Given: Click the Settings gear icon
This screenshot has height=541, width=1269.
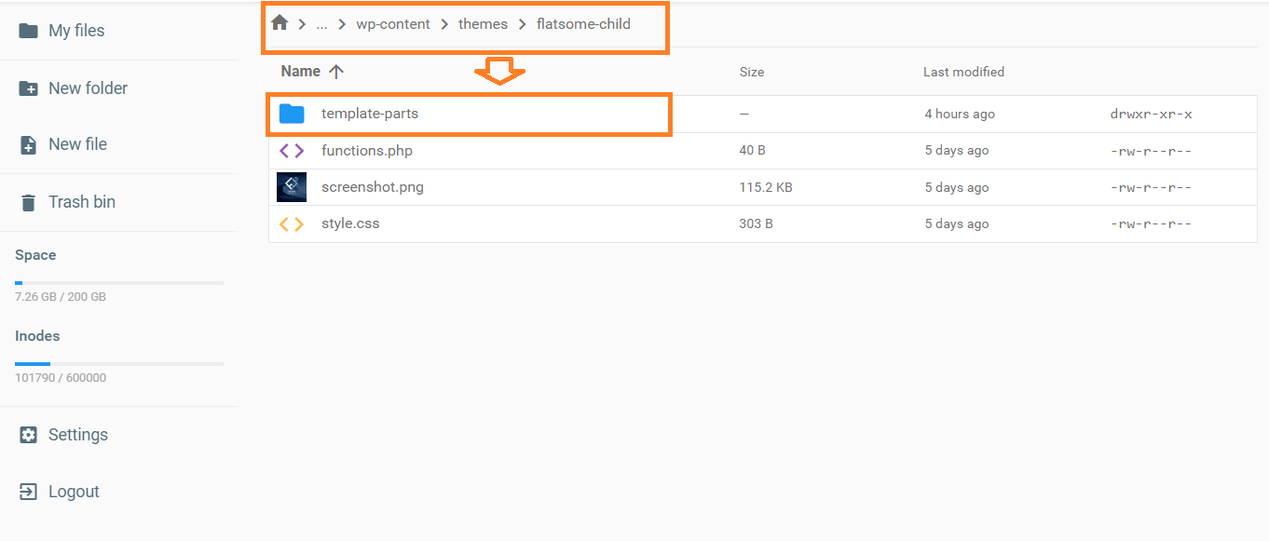Looking at the screenshot, I should point(29,435).
